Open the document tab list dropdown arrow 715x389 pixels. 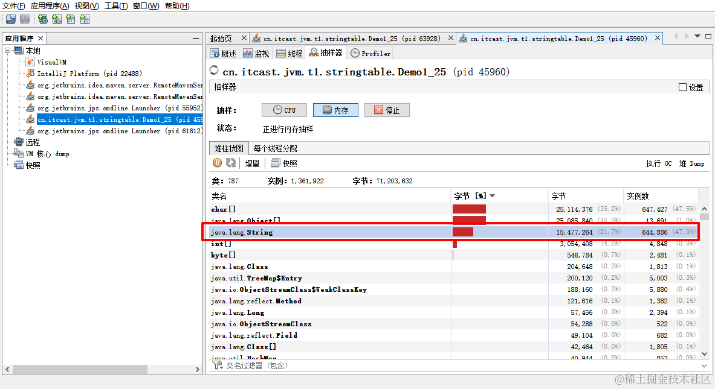point(697,36)
